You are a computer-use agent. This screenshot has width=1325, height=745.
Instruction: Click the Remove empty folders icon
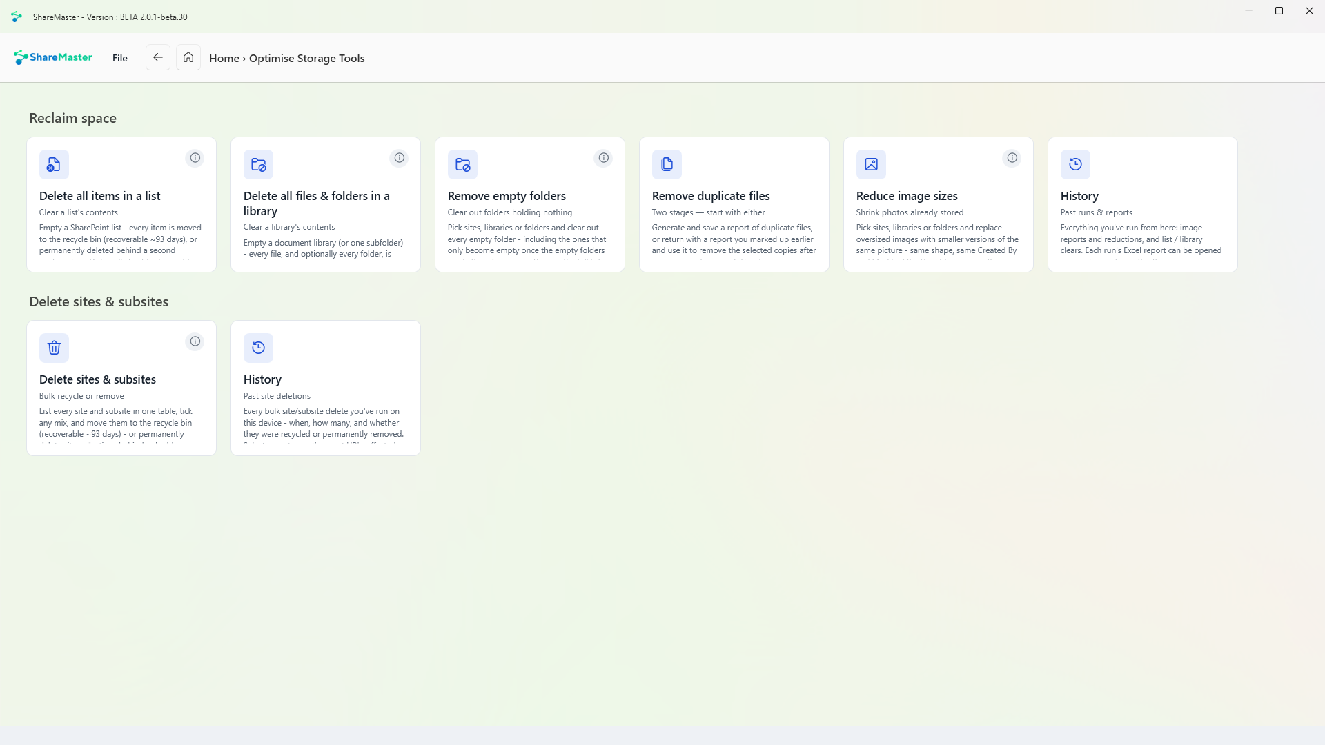tap(462, 165)
